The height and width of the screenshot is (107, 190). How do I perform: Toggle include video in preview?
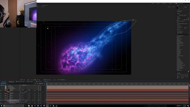coord(183,20)
